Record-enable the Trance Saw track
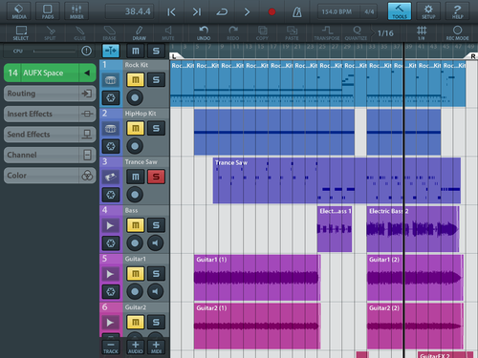478x358 pixels. pyautogui.click(x=135, y=195)
